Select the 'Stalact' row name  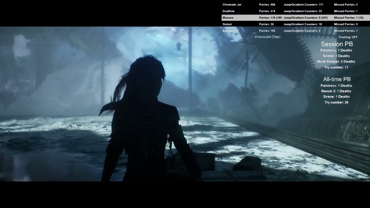point(227,24)
